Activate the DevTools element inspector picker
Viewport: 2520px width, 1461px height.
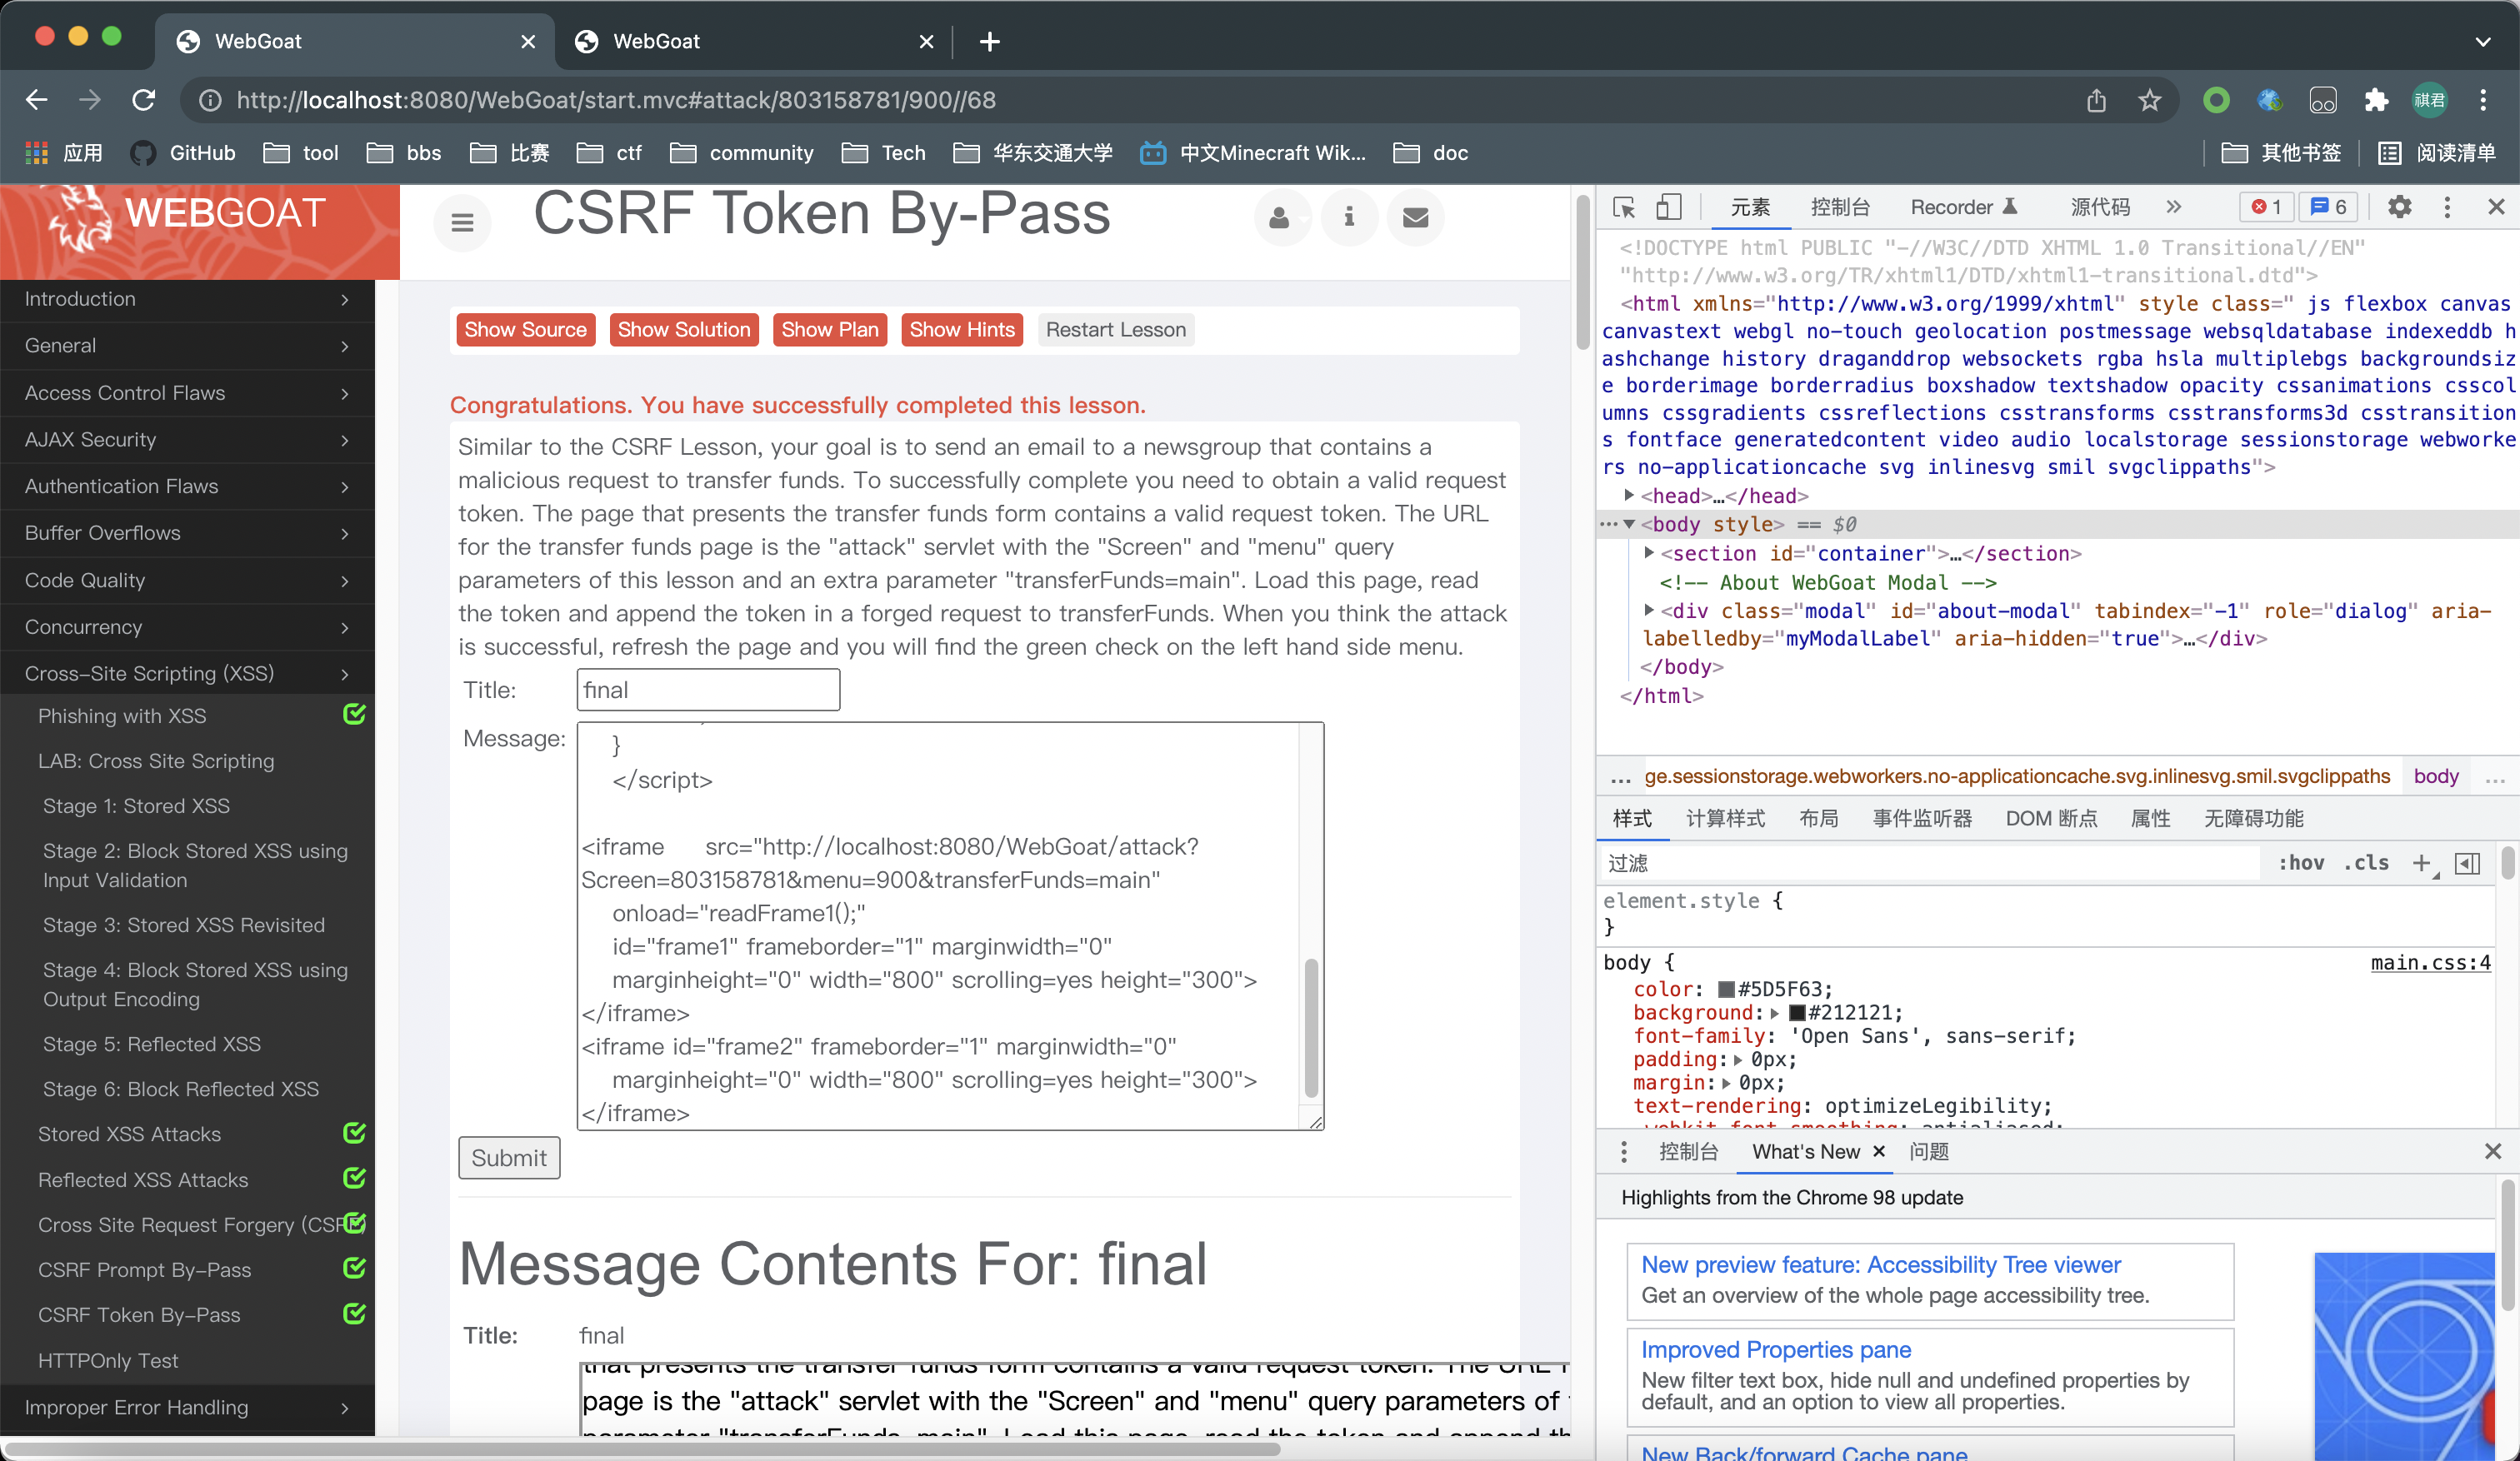pyautogui.click(x=1624, y=207)
